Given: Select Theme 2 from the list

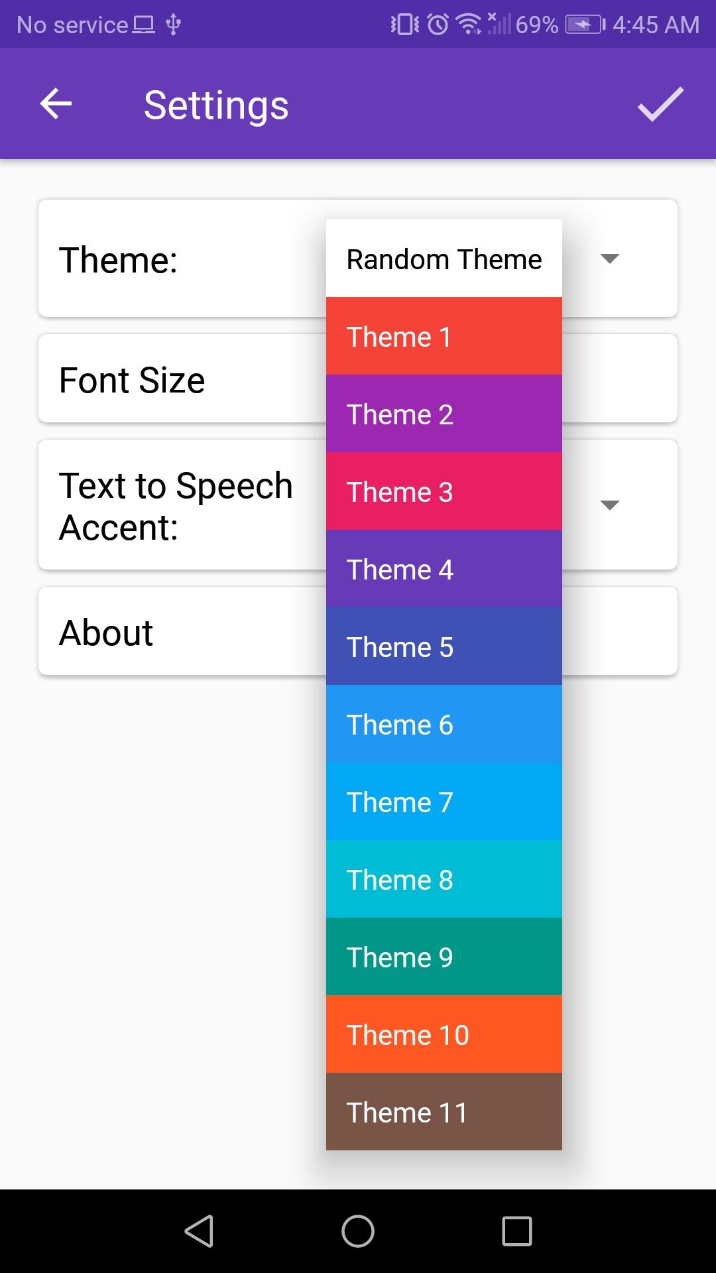Looking at the screenshot, I should pyautogui.click(x=444, y=414).
